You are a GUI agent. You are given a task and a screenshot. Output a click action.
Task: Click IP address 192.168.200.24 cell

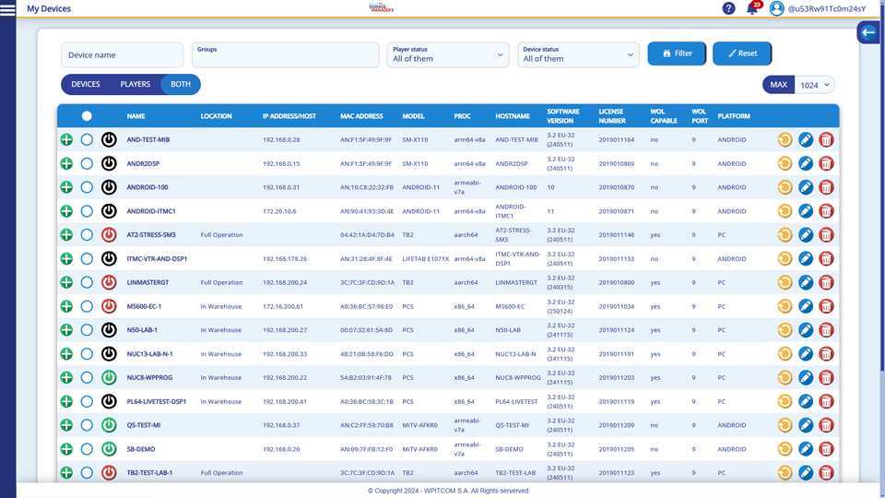click(x=285, y=282)
